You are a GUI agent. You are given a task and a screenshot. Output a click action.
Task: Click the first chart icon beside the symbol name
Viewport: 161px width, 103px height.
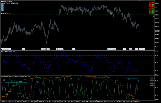pos(2,2)
